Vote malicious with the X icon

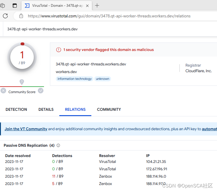click(3, 91)
